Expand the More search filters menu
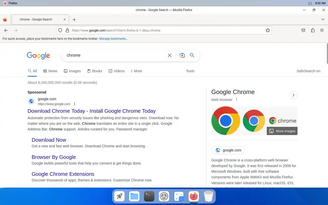328x205 pixels. coord(136,71)
